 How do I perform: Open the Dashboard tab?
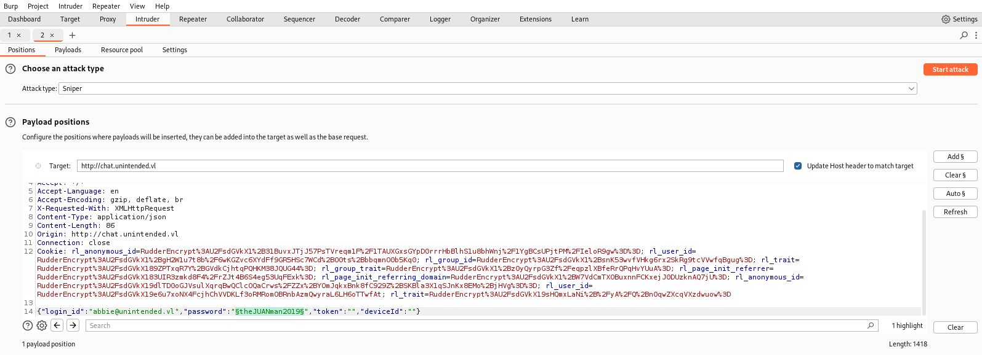25,19
